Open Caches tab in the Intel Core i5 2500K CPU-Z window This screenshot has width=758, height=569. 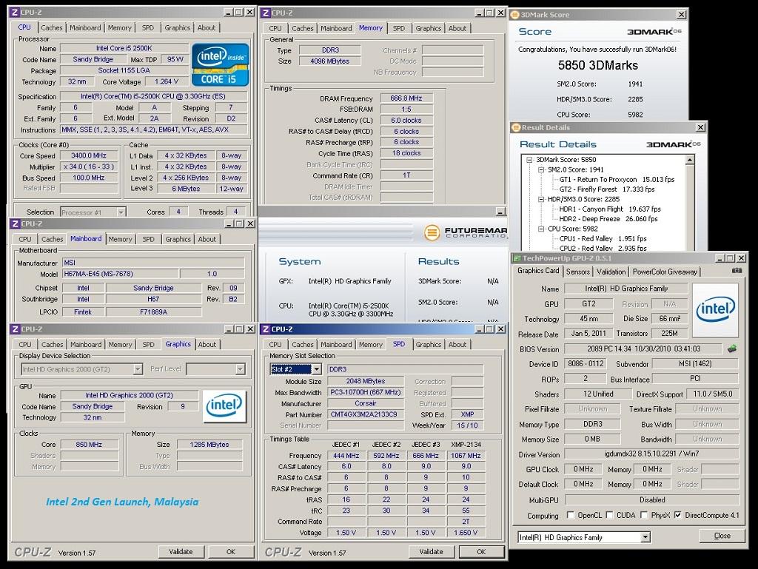tap(52, 27)
